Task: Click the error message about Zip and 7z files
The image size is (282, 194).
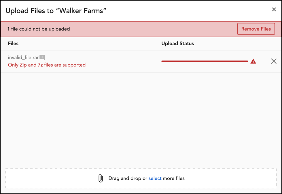Action: pos(47,65)
